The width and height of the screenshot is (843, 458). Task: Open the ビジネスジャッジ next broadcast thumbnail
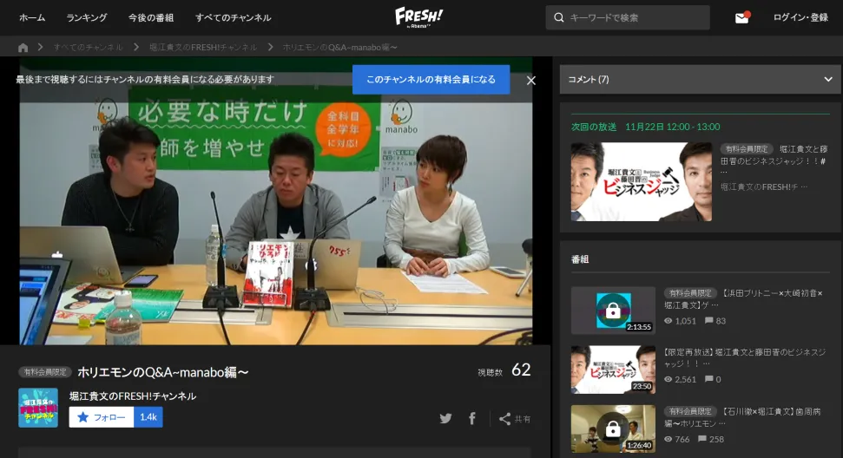tap(642, 181)
